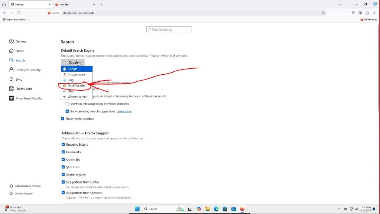Open the list all tabs chevron
380x214 pixels.
pos(340,4)
